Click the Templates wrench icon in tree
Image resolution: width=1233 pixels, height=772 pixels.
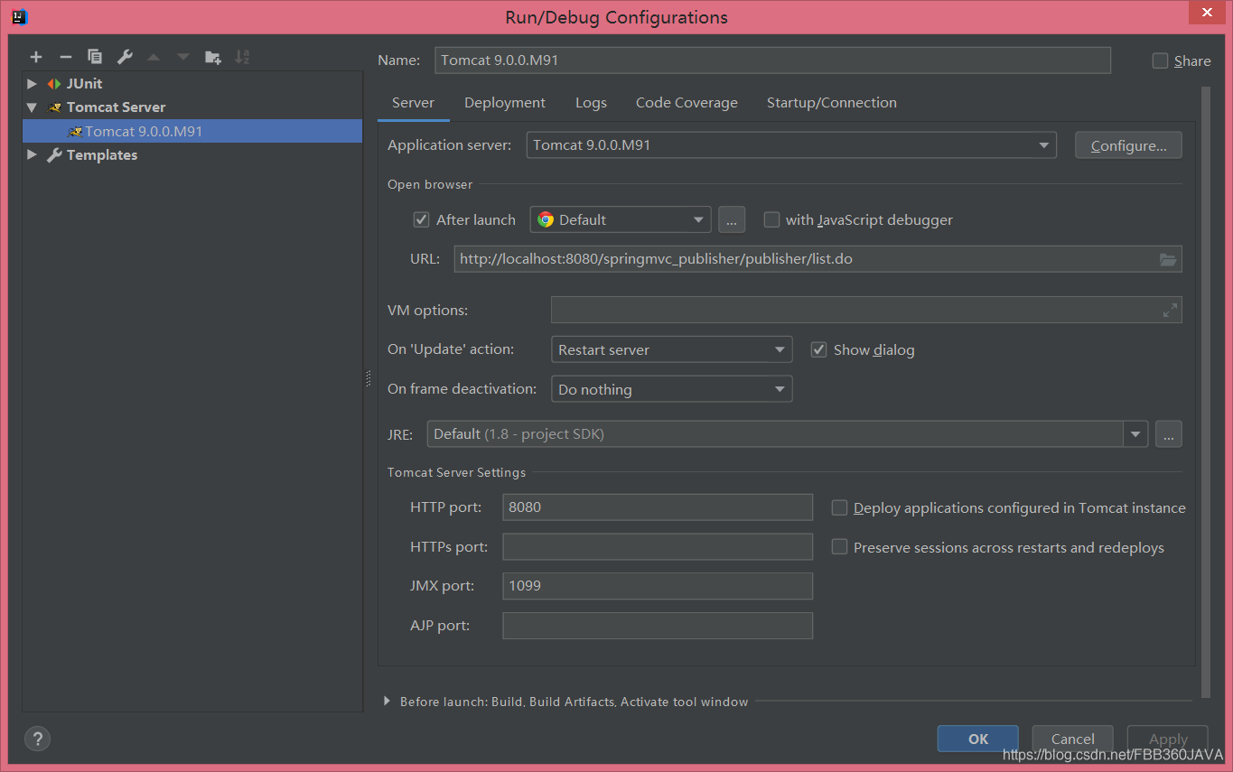point(54,154)
